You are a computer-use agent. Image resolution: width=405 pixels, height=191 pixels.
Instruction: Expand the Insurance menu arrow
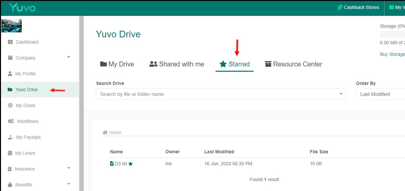pos(69,168)
